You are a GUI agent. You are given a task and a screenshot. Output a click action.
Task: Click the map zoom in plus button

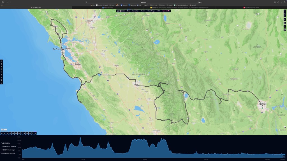(x=285, y=11)
